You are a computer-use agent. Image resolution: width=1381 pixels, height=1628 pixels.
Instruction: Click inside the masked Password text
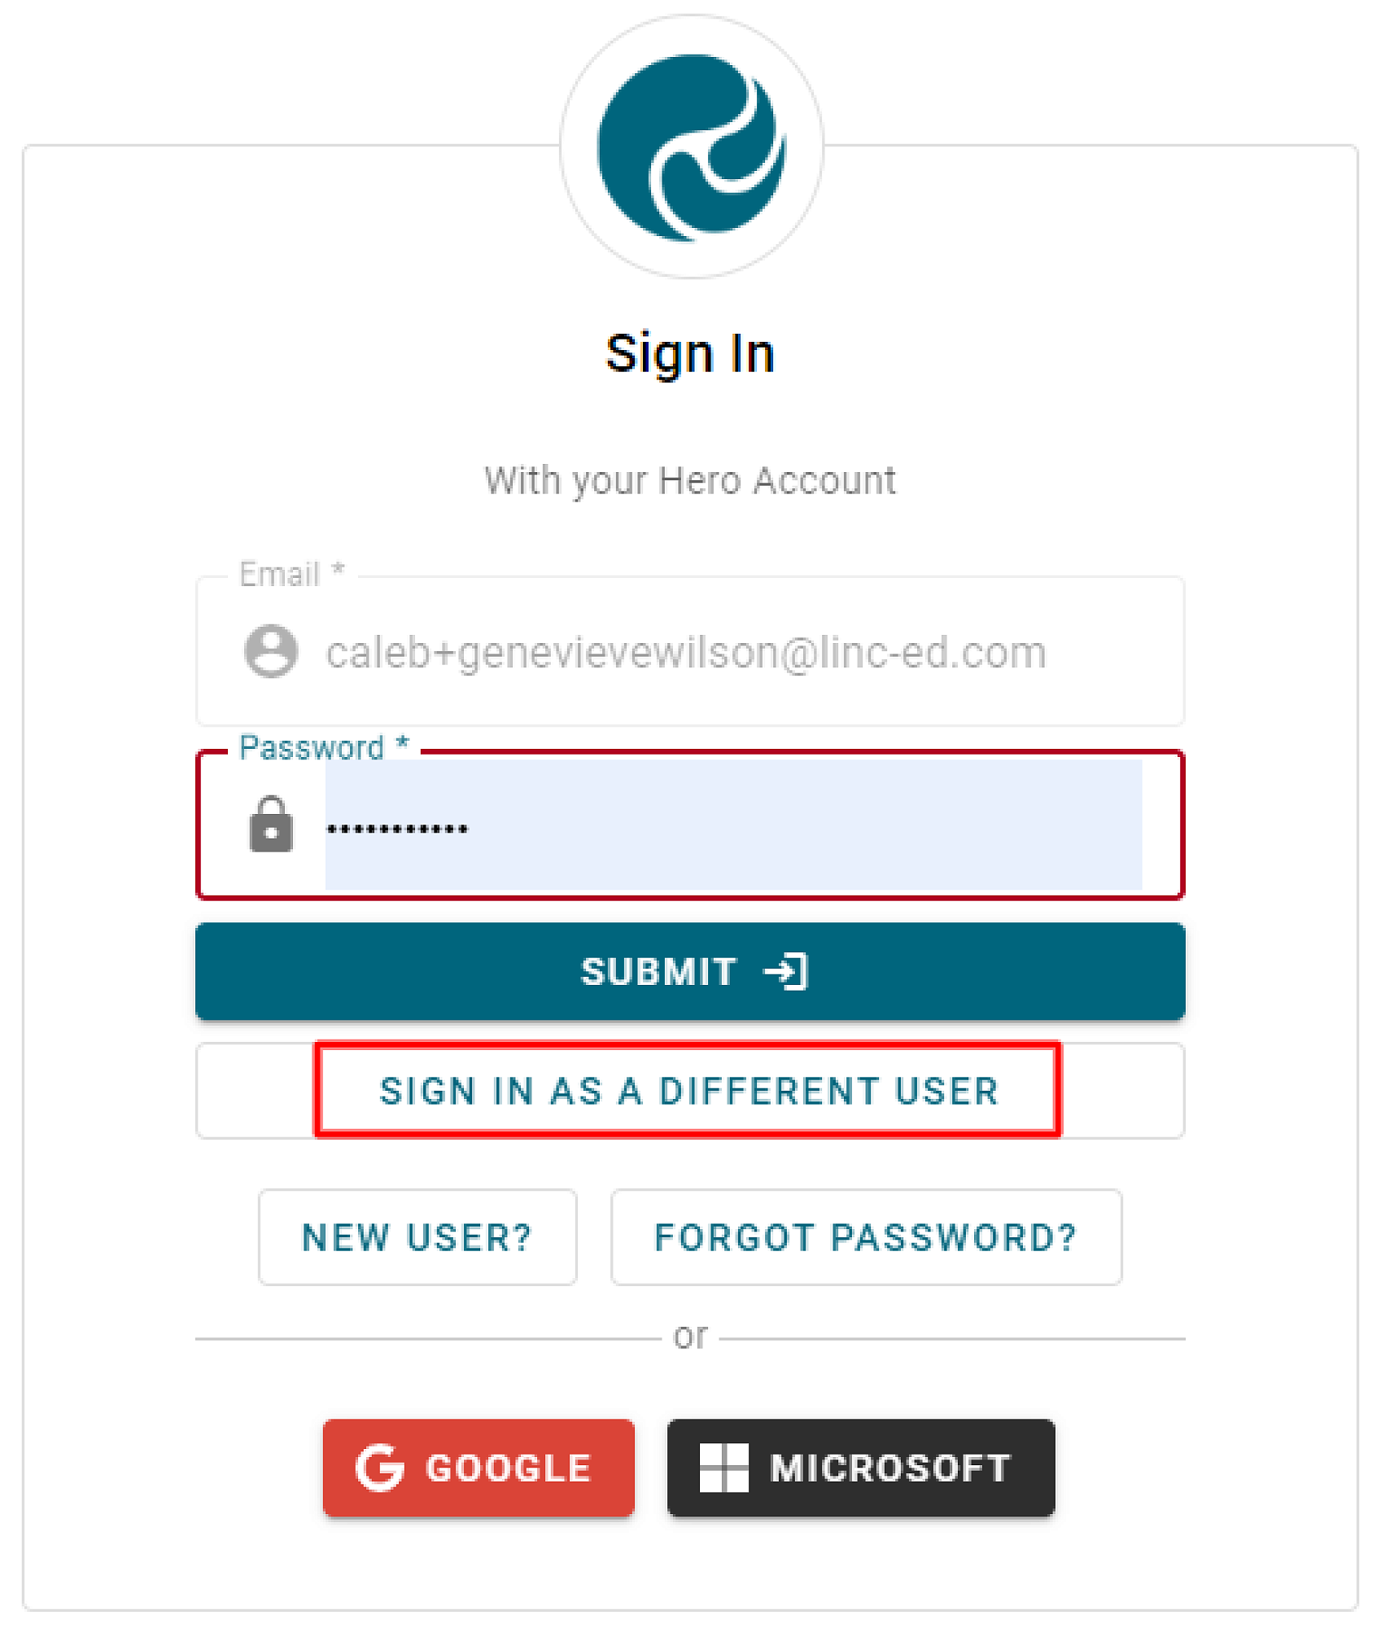coord(397,829)
